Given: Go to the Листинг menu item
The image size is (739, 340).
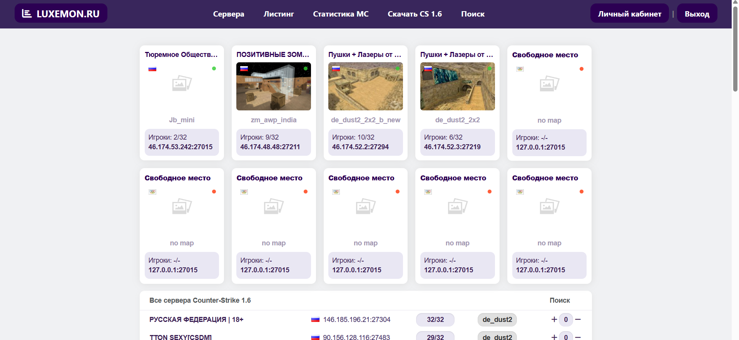Looking at the screenshot, I should [x=279, y=14].
